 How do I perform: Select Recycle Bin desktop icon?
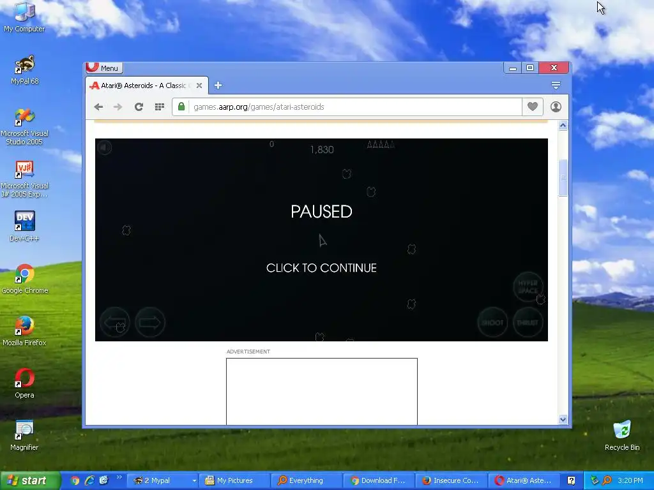[622, 436]
